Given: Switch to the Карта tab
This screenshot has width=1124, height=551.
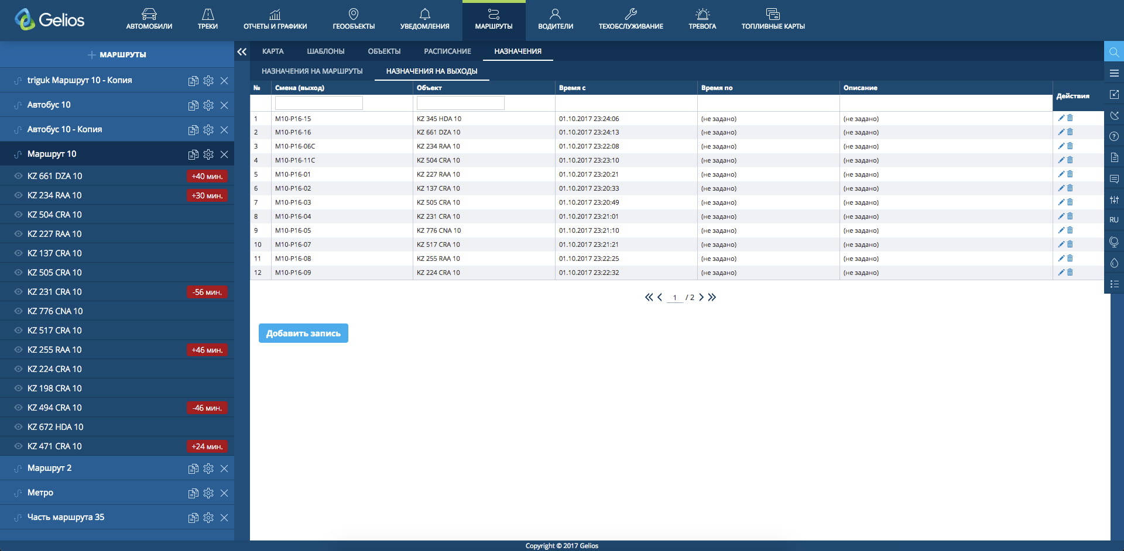Looking at the screenshot, I should click(273, 51).
